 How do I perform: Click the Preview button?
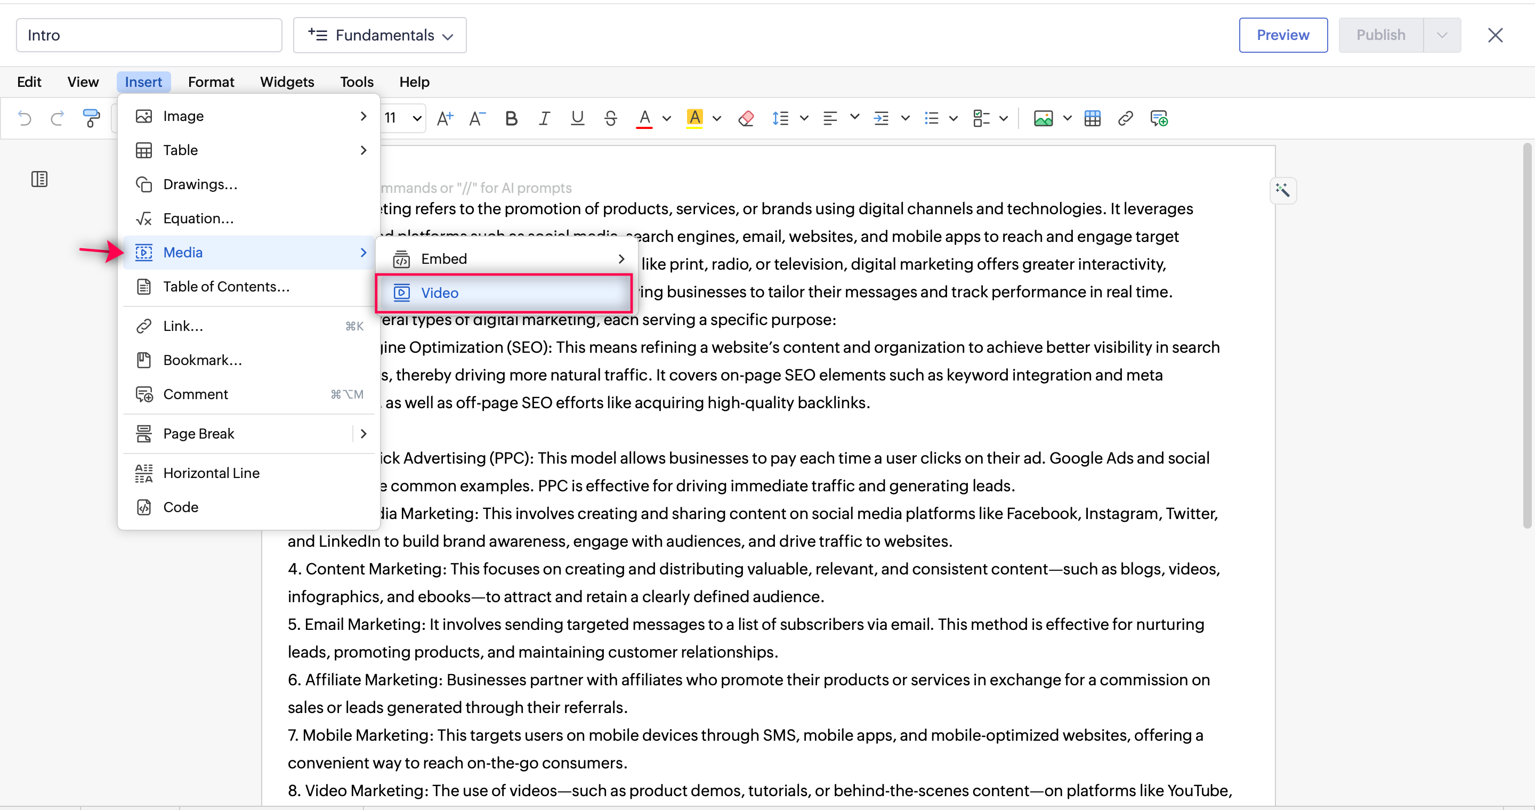[1282, 35]
